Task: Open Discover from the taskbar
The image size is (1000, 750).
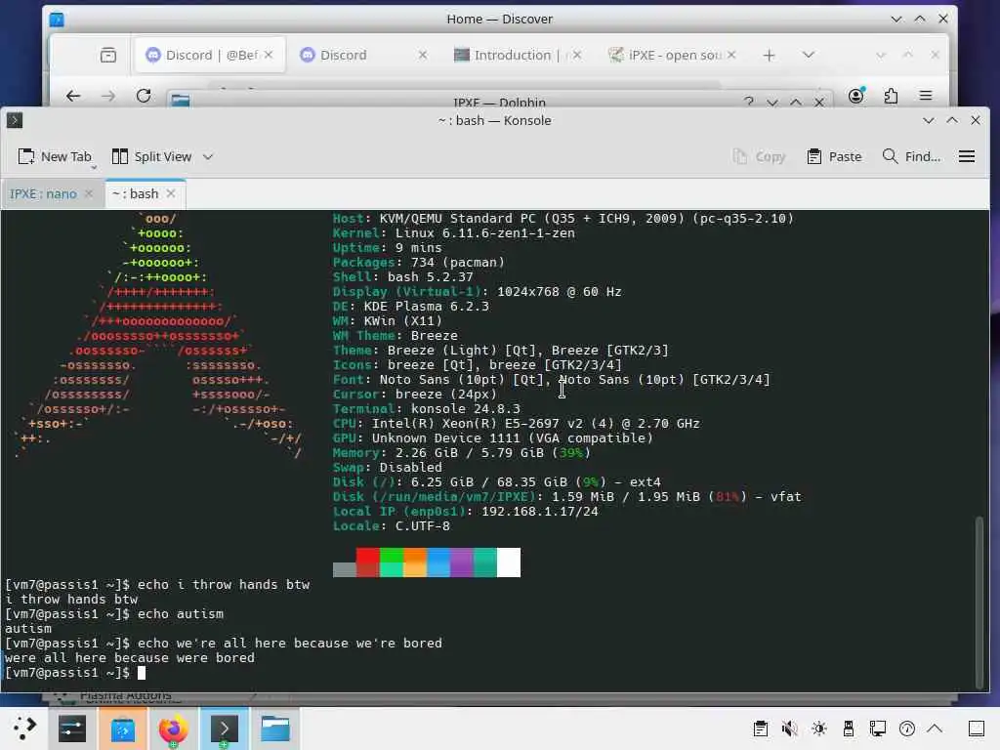Action: click(122, 729)
